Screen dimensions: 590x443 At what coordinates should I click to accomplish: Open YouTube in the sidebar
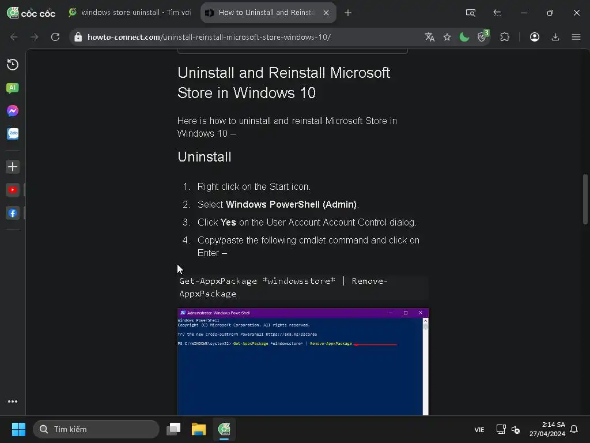(x=13, y=190)
